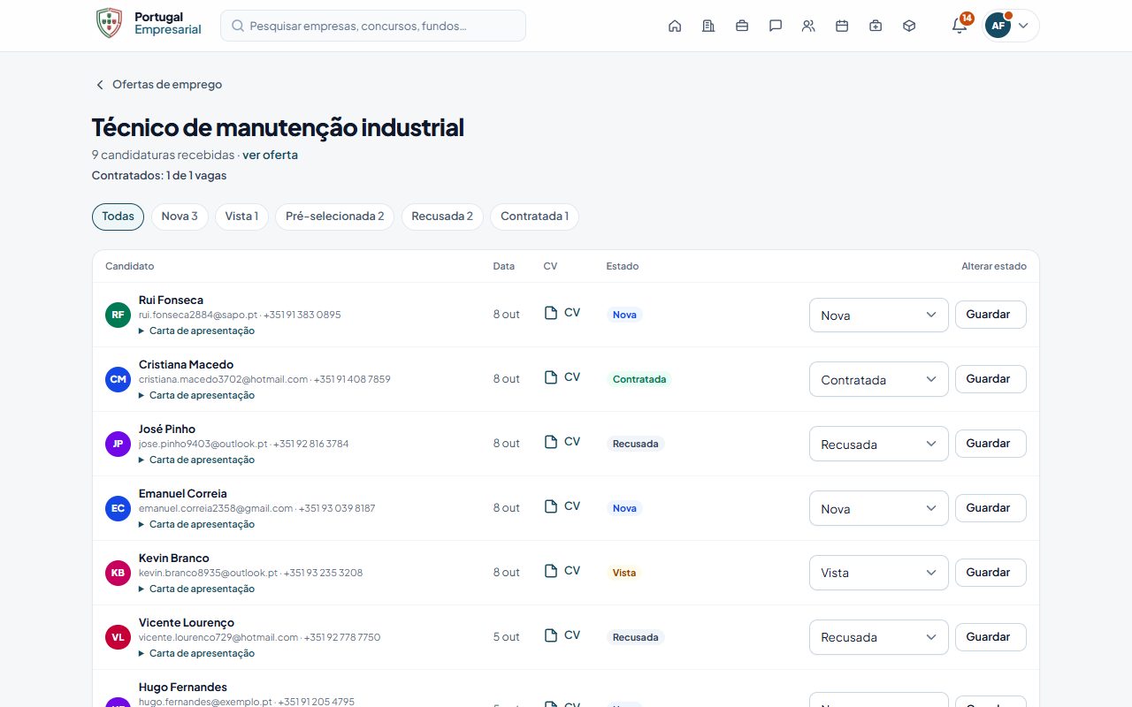Expand Emanuel Correia's Carta de apresentação
1132x707 pixels.
(196, 524)
